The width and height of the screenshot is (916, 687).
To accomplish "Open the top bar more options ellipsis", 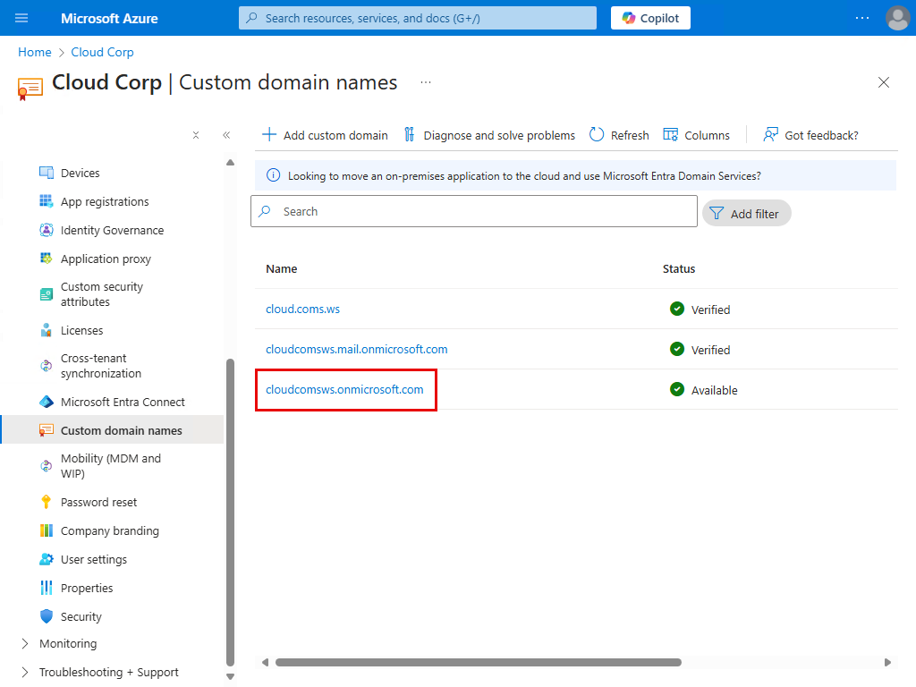I will point(862,18).
